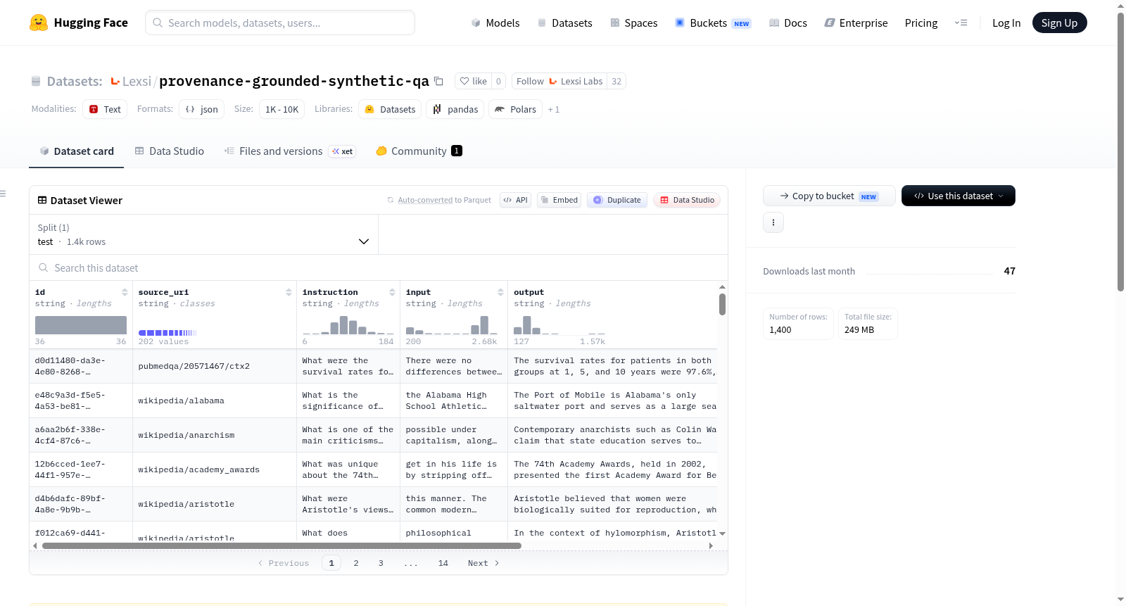Open the Files and versions tab
Viewport: 1126px width, 606px height.
pyautogui.click(x=290, y=151)
